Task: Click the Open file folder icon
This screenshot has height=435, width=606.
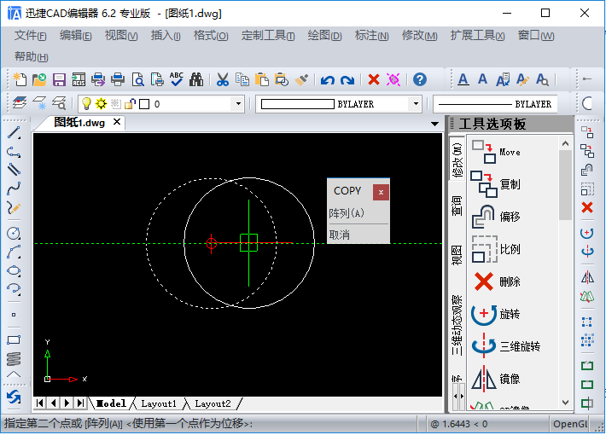Action: coord(39,79)
